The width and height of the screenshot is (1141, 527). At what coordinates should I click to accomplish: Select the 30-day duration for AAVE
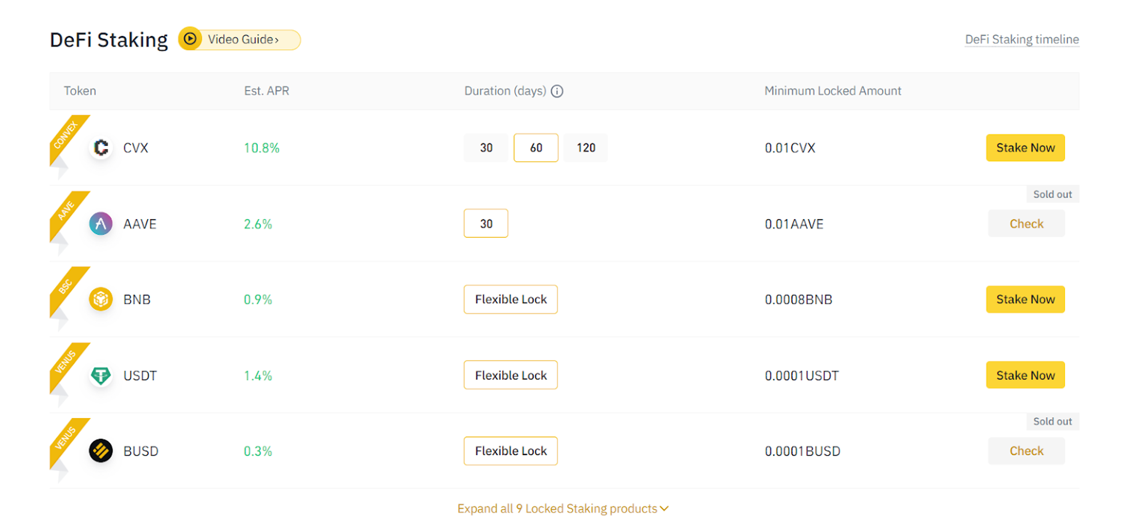(485, 224)
